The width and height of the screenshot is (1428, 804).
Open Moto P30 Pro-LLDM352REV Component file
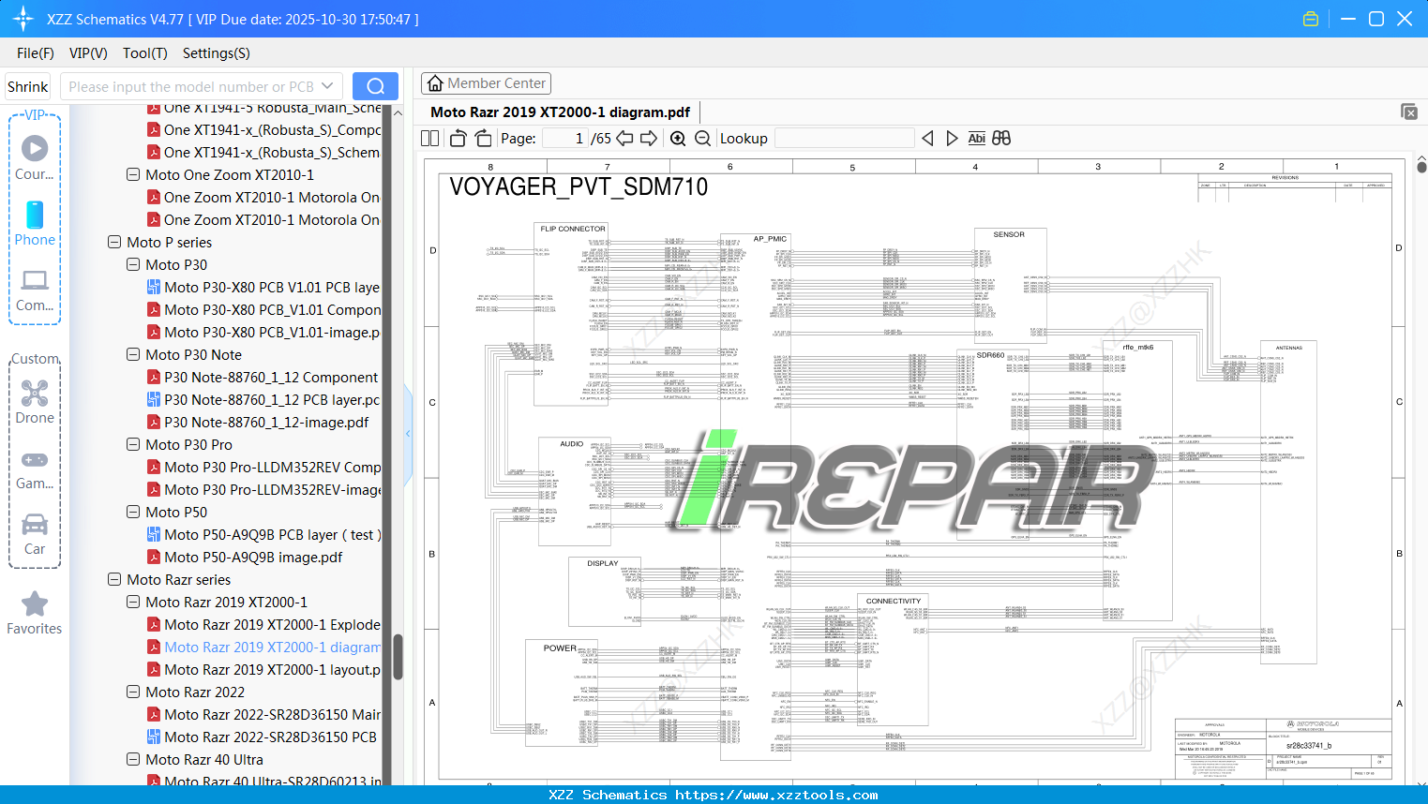(x=264, y=467)
